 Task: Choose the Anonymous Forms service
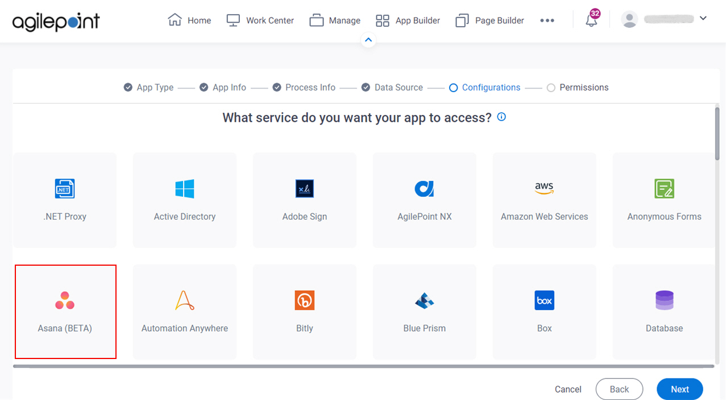(663, 200)
